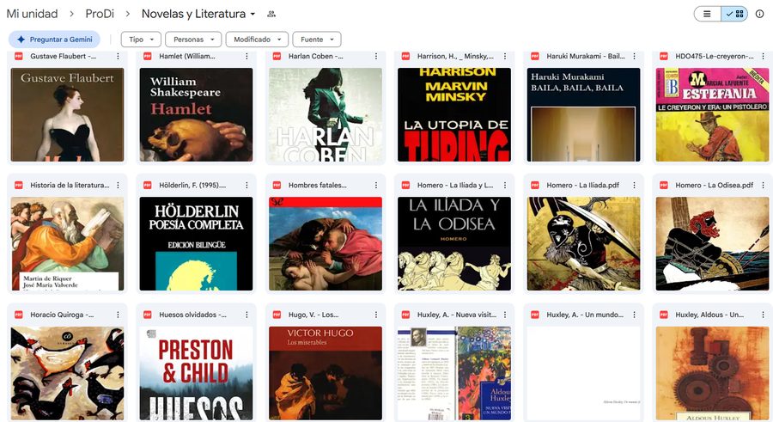Viewport: 773px width, 422px height.
Task: Open more options for Hölderlin, F. (1995) file
Action: point(247,185)
